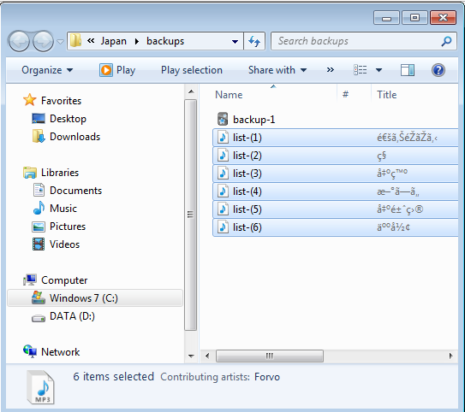Expand the Share with dropdown

(277, 70)
